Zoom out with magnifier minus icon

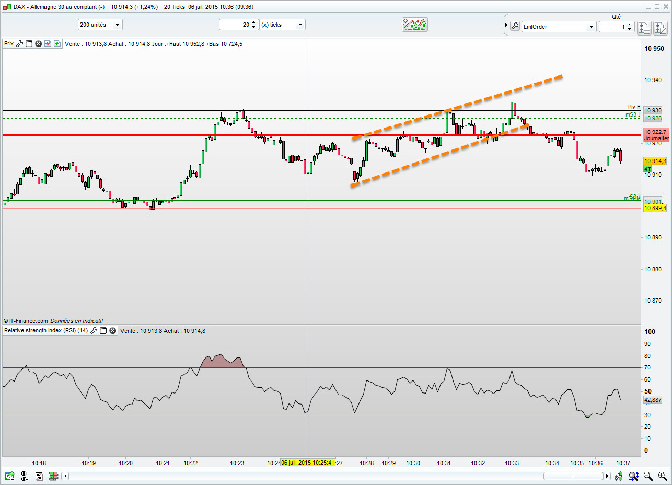pyautogui.click(x=648, y=476)
